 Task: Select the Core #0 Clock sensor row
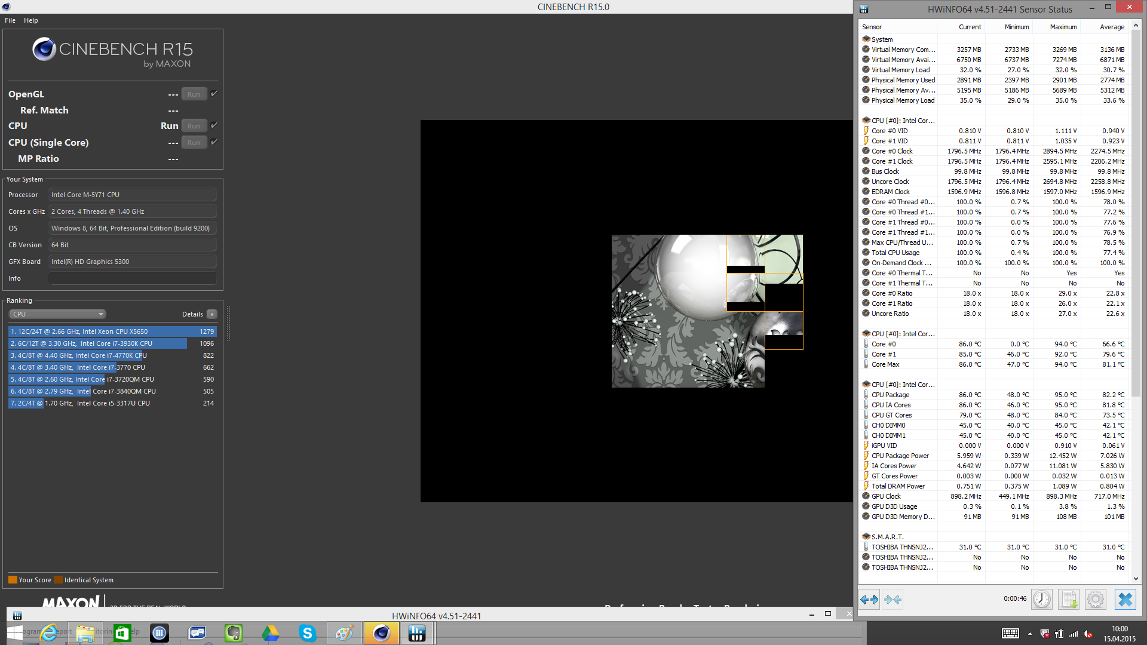(994, 151)
